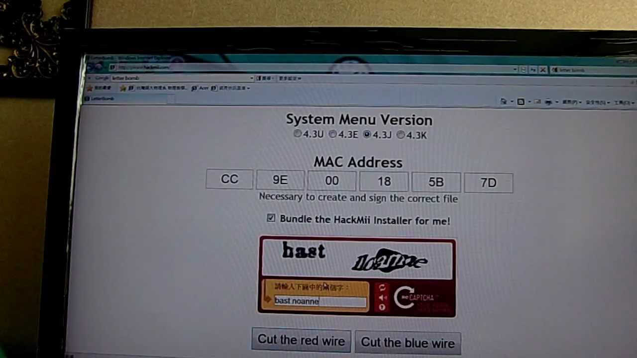Click the refresh page icon

pyautogui.click(x=524, y=70)
